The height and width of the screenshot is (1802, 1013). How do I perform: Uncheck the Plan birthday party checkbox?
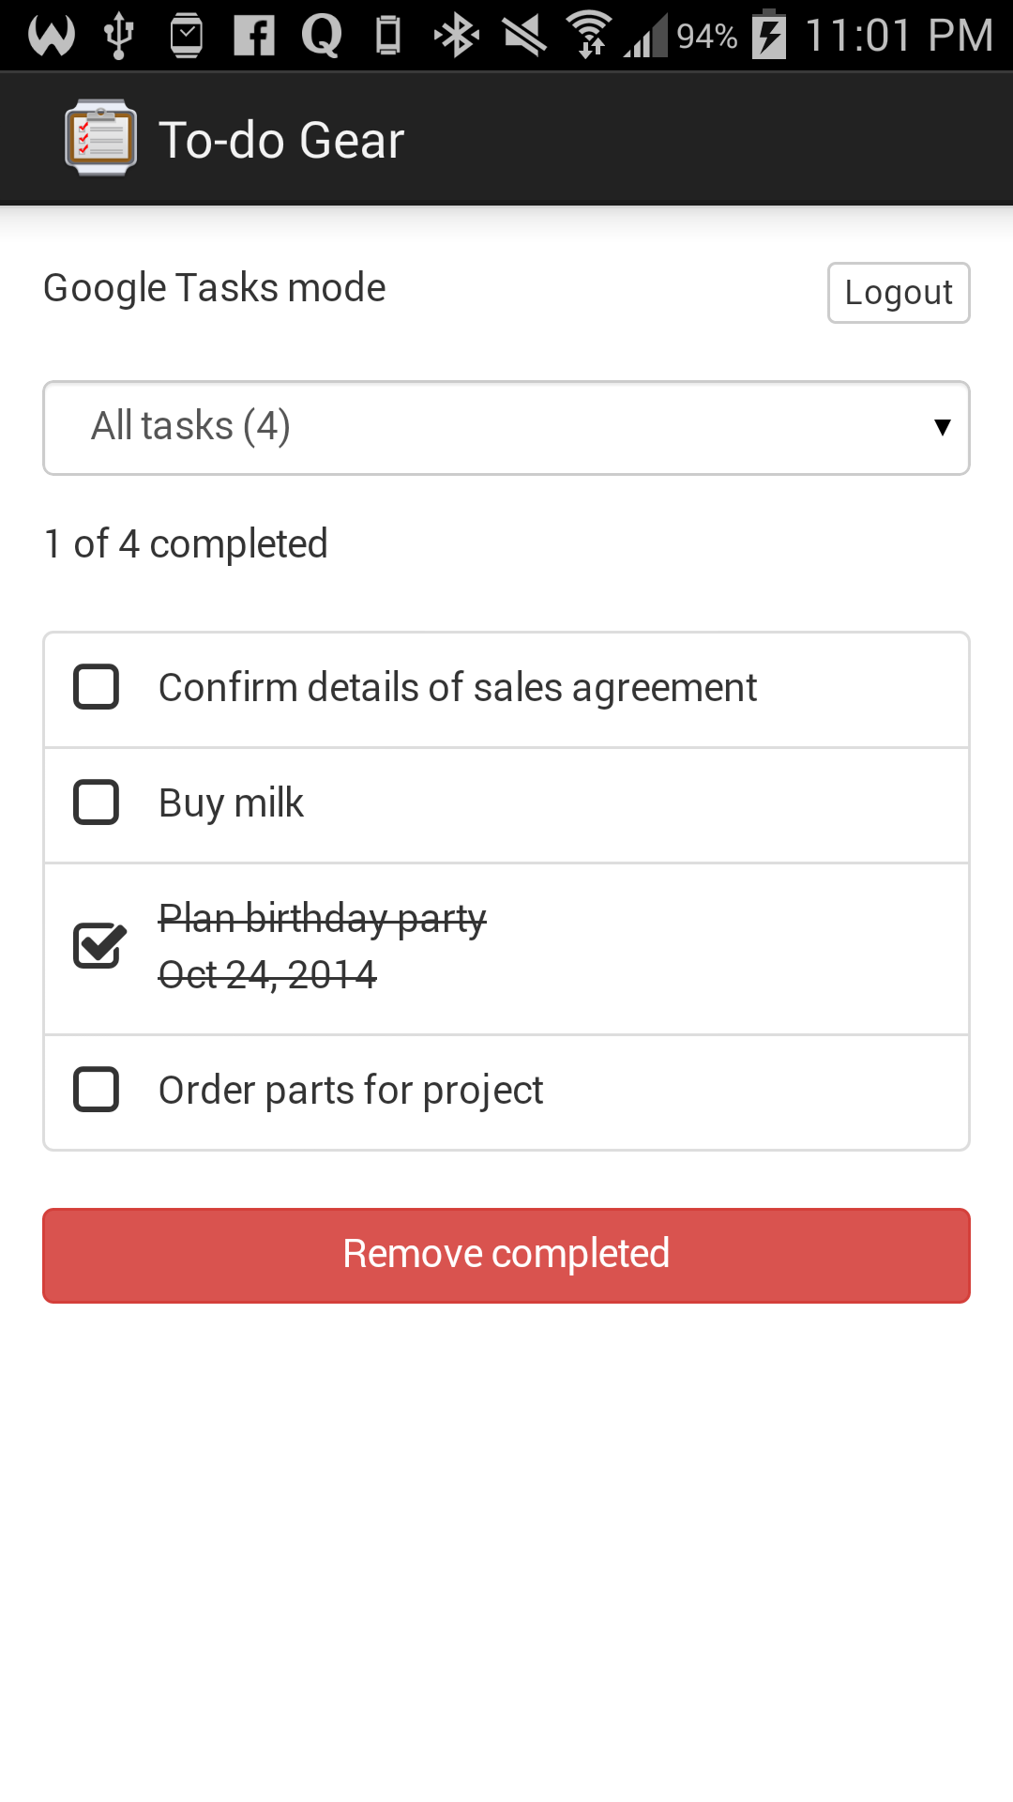(x=98, y=945)
